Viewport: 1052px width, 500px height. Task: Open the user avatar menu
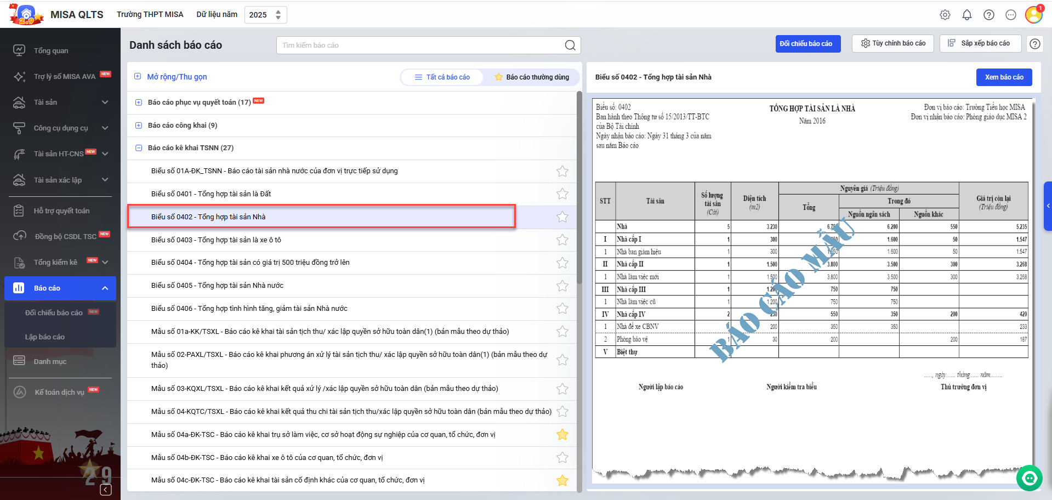[1033, 15]
